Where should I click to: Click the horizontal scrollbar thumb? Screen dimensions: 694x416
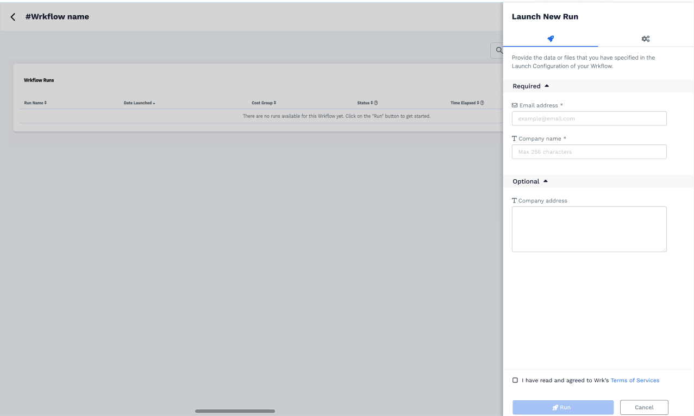tap(235, 411)
